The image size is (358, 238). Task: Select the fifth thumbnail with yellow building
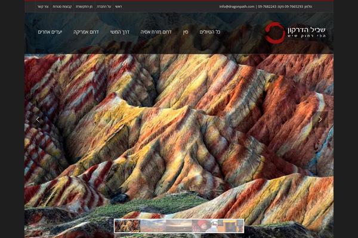[x=230, y=226]
